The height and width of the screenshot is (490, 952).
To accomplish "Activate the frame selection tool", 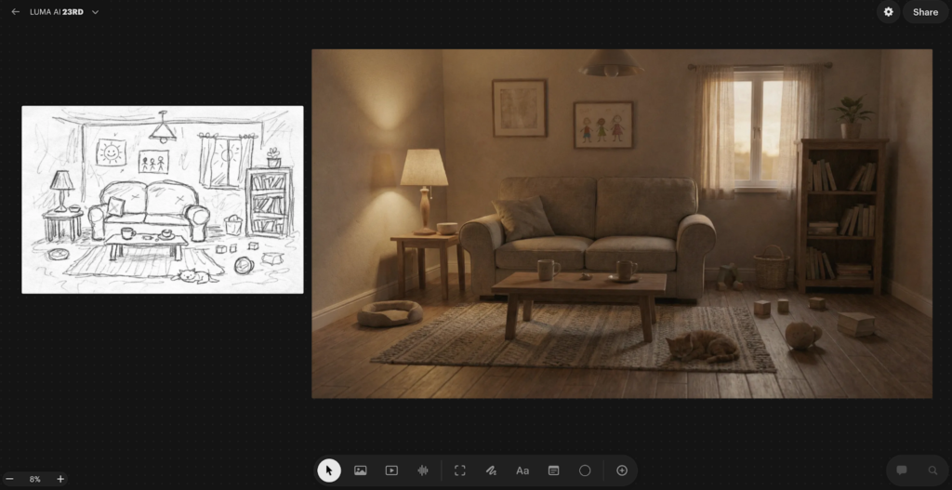I will point(459,470).
